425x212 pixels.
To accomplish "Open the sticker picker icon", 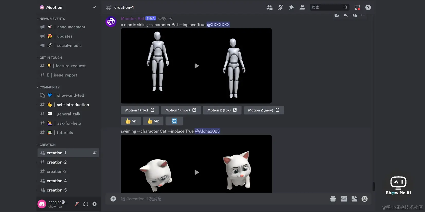I will (354, 199).
